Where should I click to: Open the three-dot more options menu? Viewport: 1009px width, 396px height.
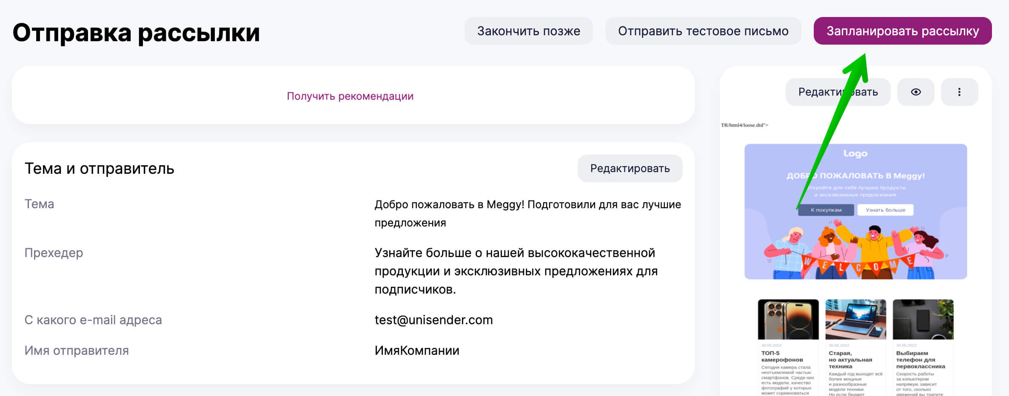959,92
